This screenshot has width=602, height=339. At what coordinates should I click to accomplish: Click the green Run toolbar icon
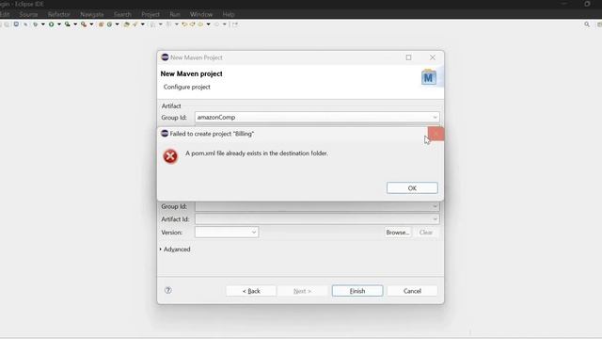click(51, 24)
